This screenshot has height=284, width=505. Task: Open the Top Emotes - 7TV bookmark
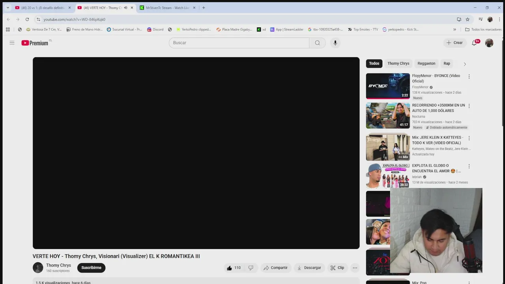pos(363,29)
